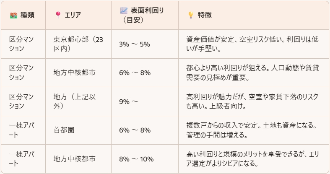Click the 地方（上記以外） area cell
This screenshot has height=174, width=330.
[x=75, y=101]
